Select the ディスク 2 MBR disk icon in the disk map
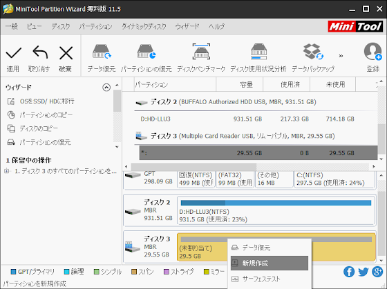The width and height of the screenshot is (387, 289). [x=133, y=211]
